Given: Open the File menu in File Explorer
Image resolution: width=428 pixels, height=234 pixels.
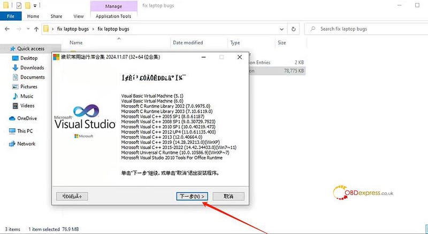Looking at the screenshot, I should point(11,16).
